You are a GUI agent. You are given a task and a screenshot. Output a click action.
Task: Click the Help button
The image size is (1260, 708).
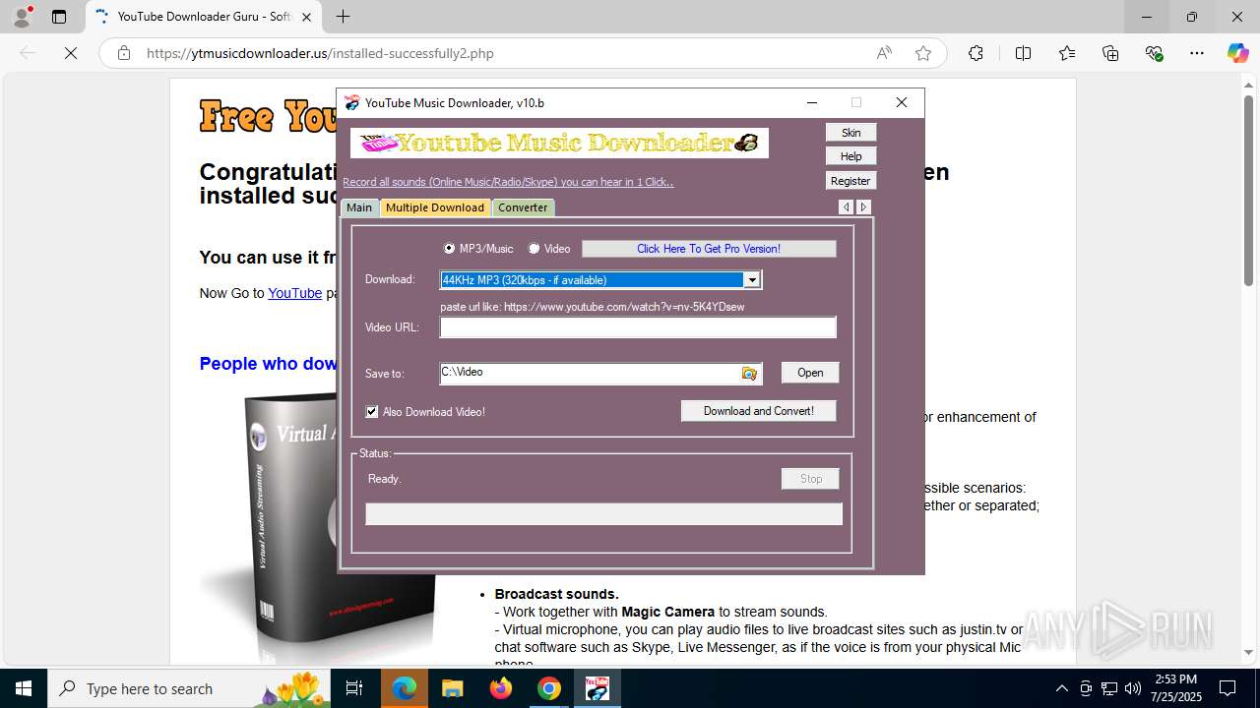tap(850, 156)
